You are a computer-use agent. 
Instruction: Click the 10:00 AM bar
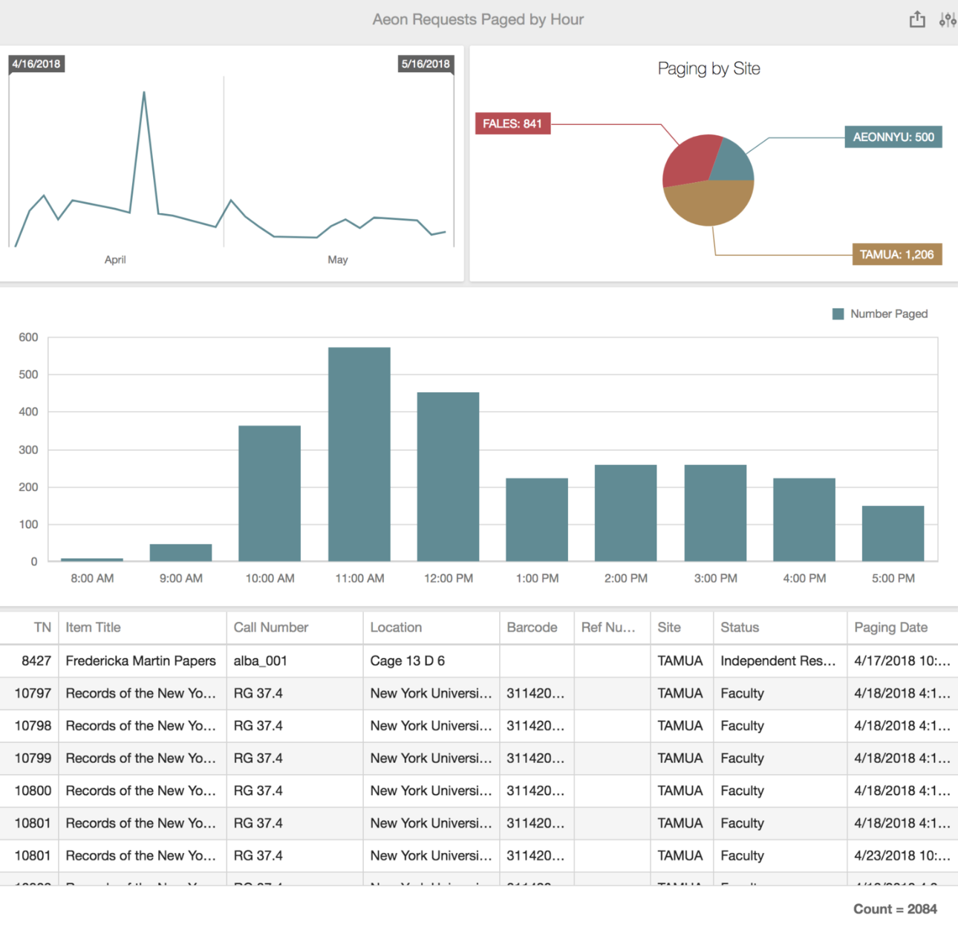(270, 493)
